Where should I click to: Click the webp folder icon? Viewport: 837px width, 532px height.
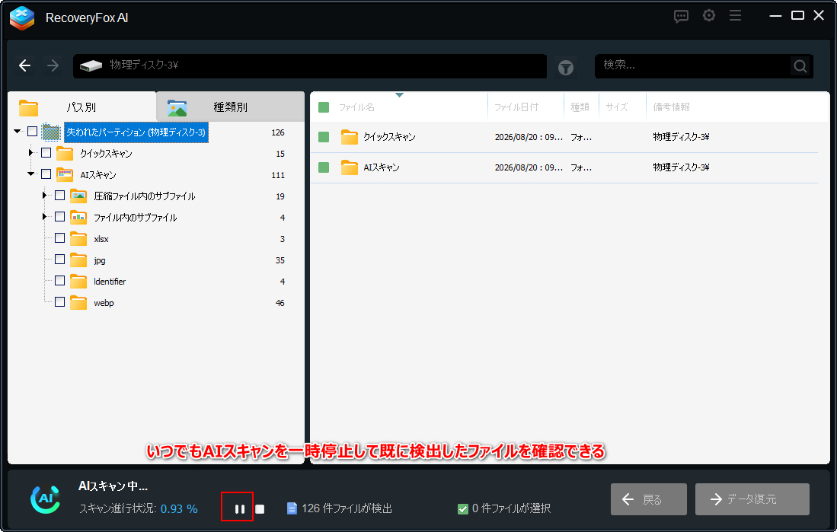pos(78,303)
